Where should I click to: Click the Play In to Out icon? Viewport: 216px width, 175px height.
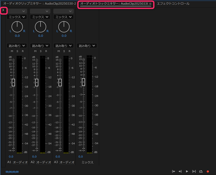[x=194, y=172]
